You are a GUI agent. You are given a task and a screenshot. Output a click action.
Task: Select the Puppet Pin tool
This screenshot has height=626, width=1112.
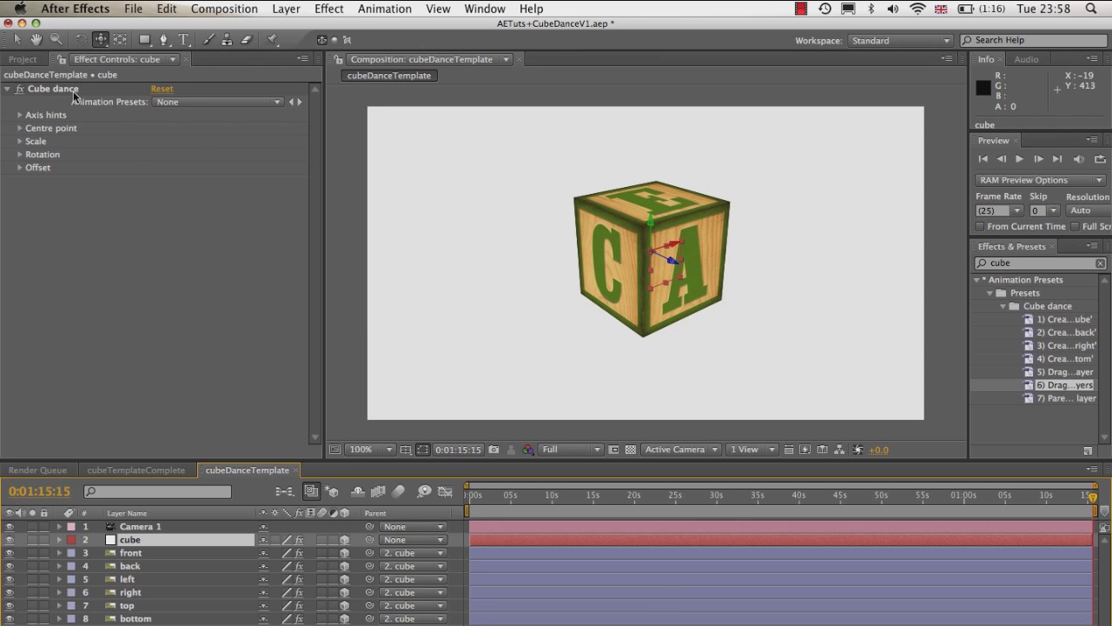pos(272,40)
